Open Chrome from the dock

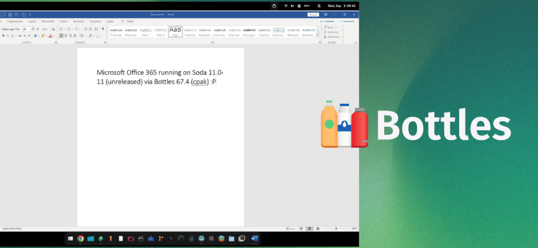pos(81,239)
